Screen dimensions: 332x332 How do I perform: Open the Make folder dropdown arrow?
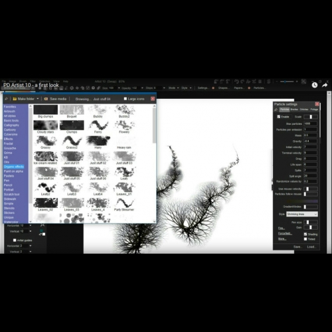(38, 99)
